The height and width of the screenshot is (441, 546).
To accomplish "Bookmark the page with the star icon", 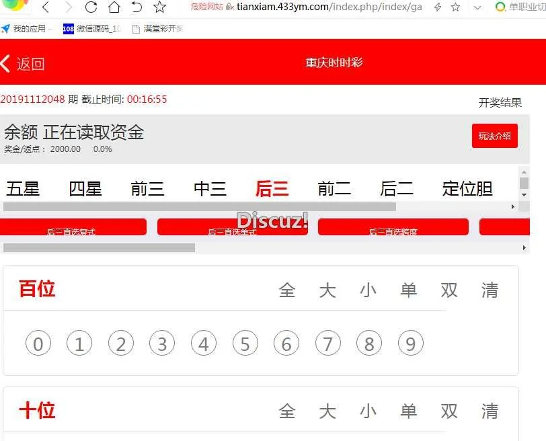I will tap(159, 7).
